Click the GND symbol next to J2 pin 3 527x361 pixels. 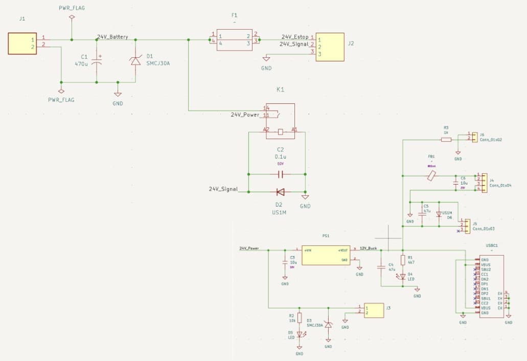pos(266,59)
